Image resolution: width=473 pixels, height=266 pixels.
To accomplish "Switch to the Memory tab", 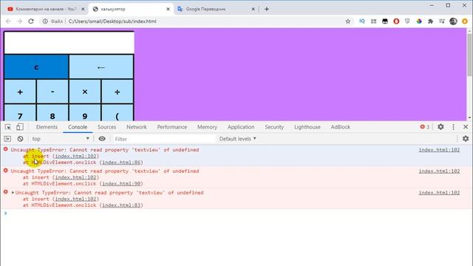I will point(207,127).
